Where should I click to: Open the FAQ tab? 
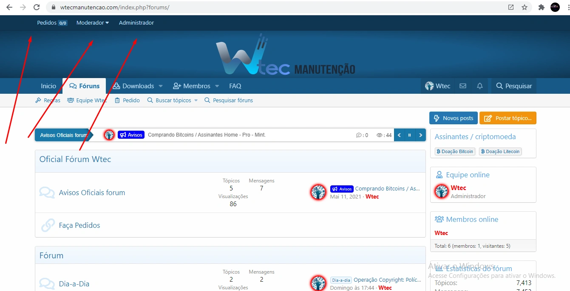coord(235,86)
